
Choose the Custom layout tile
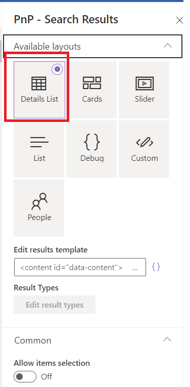click(x=144, y=149)
